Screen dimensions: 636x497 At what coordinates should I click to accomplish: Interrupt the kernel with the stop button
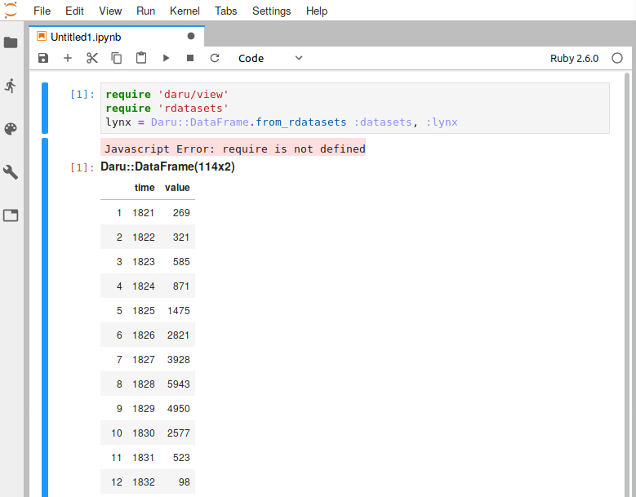[190, 58]
